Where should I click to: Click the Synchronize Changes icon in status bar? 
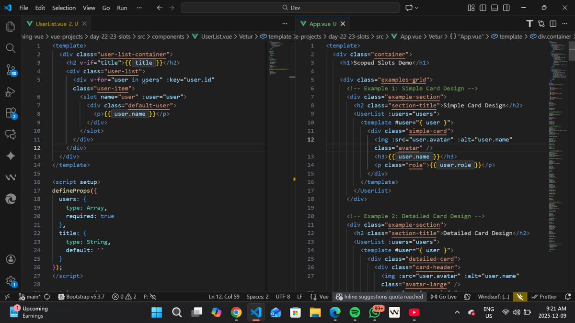click(x=47, y=297)
